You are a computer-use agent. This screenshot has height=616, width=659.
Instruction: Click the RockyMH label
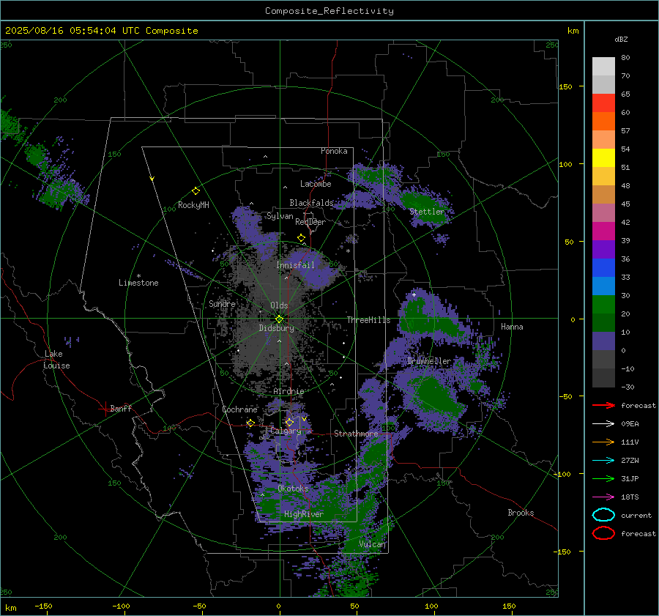pyautogui.click(x=193, y=205)
